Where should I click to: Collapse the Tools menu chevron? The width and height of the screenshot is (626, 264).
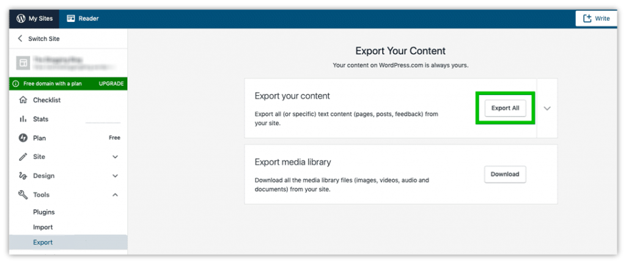coord(115,194)
